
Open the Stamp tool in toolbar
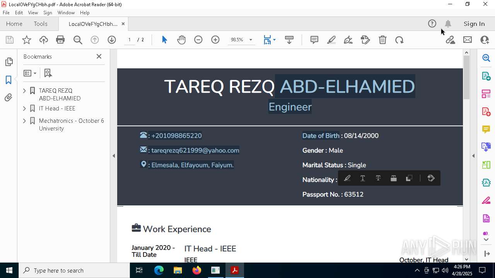coord(365,40)
